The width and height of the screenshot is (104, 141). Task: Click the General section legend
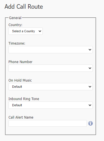(x=15, y=18)
